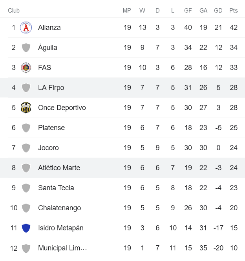Click the Club column header
245x261 pixels.
[14, 11]
